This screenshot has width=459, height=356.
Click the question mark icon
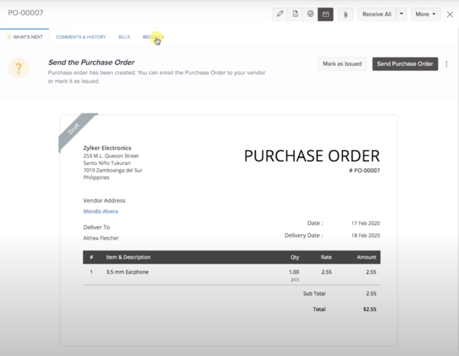pyautogui.click(x=18, y=68)
